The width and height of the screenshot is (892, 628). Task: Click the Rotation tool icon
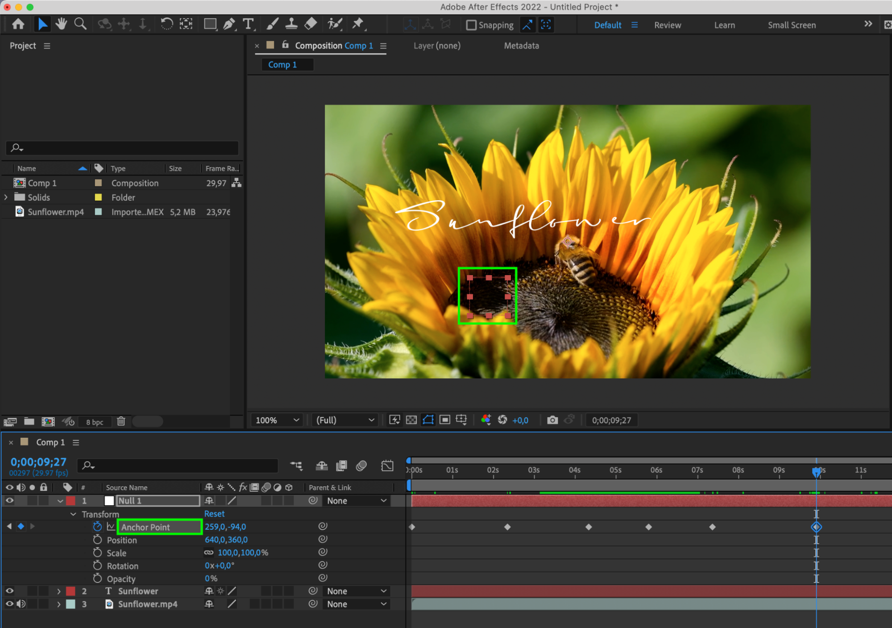coord(166,24)
